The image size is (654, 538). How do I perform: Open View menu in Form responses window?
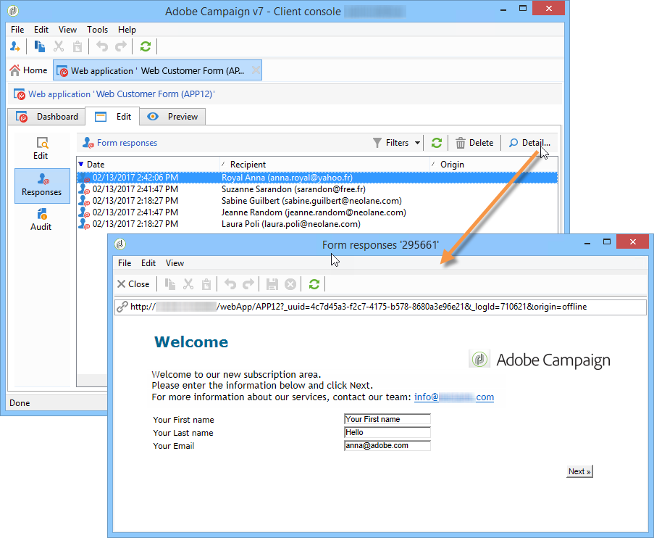coord(175,263)
